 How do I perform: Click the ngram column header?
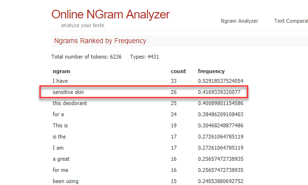point(61,71)
